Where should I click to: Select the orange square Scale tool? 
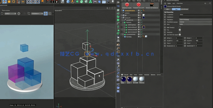9,1
